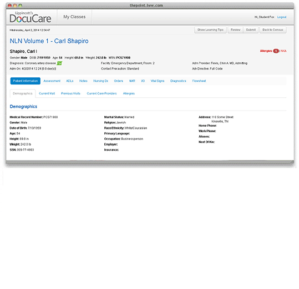Viewport: 299px width, 289px height.
Task: Select the Current Visit sub-tab
Action: [x=47, y=93]
